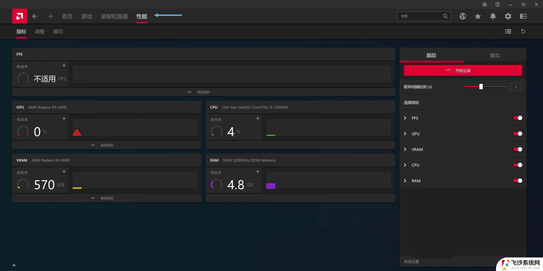Expand 其他指标 under GPU card
The height and width of the screenshot is (271, 543).
[x=107, y=145]
